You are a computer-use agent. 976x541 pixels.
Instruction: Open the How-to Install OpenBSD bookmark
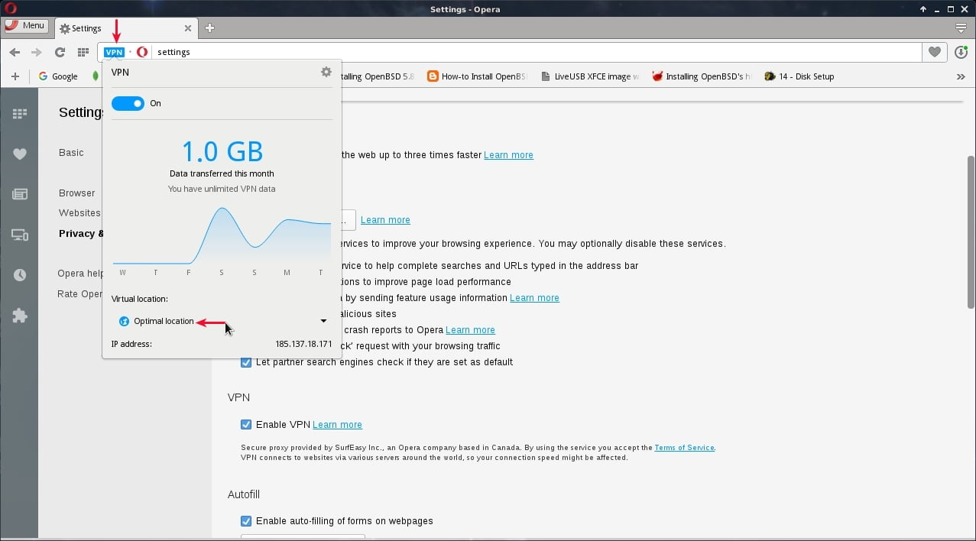pos(477,76)
